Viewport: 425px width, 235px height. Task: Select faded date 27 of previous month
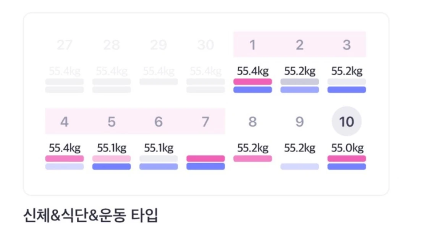tap(65, 45)
